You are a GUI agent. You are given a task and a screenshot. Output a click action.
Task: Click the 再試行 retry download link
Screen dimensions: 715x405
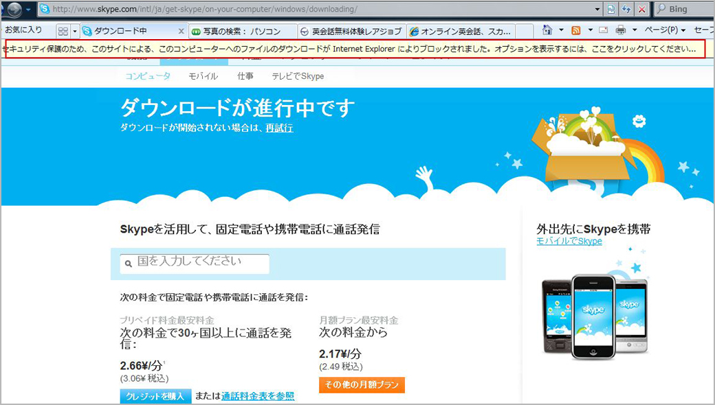[279, 128]
